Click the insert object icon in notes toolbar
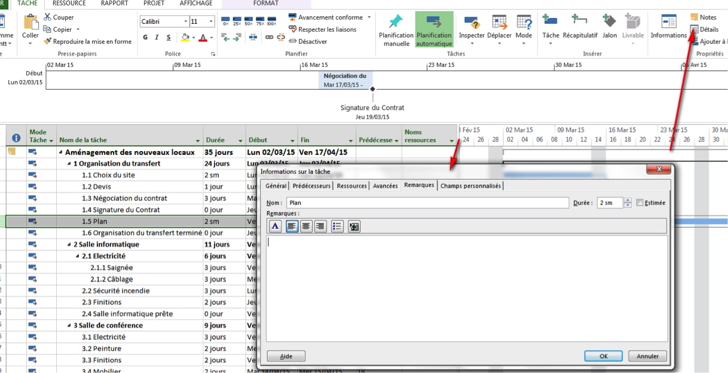This screenshot has height=373, width=728. (354, 226)
